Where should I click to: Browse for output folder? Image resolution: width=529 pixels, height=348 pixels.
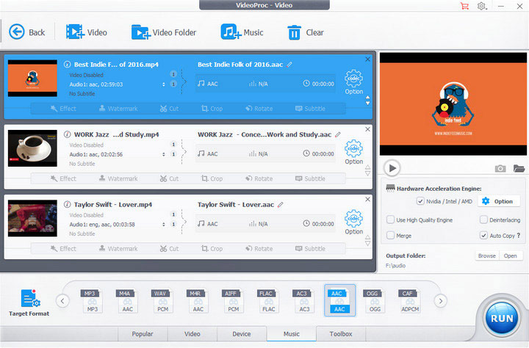(x=487, y=256)
